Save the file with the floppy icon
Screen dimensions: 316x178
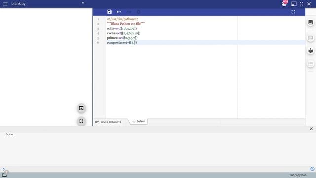tap(109, 12)
